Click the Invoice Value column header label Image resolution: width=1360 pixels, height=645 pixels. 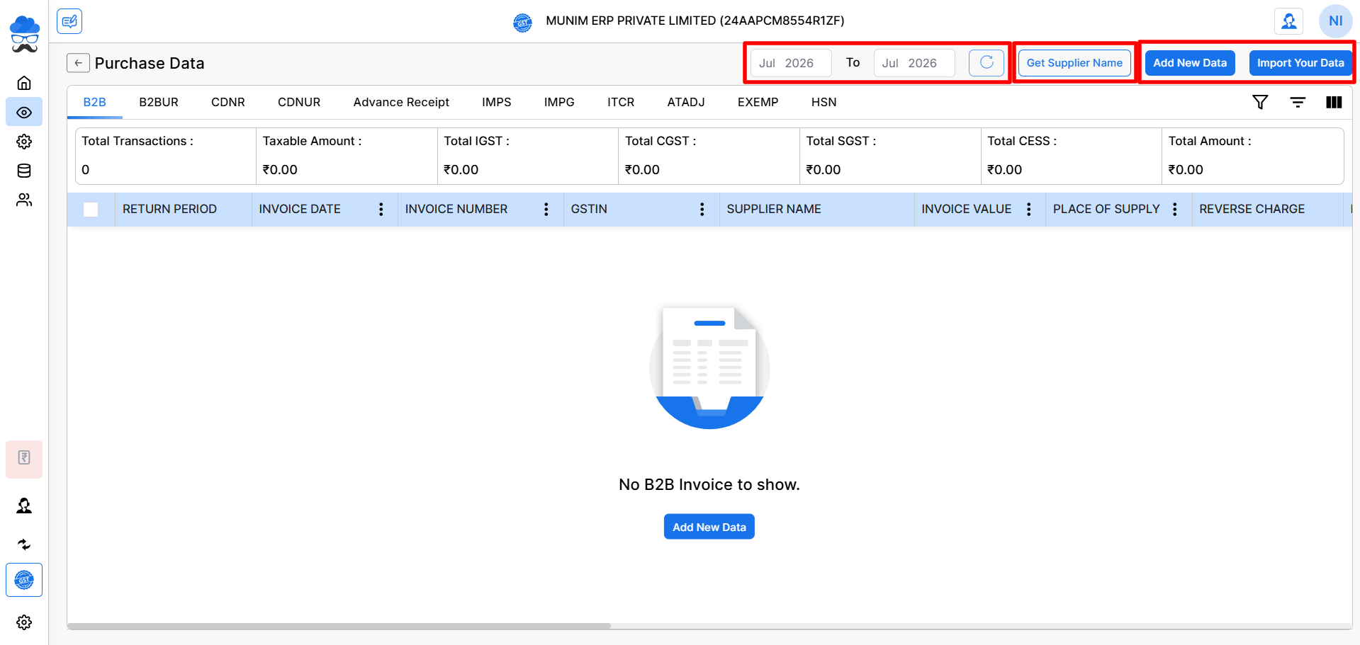coord(966,210)
